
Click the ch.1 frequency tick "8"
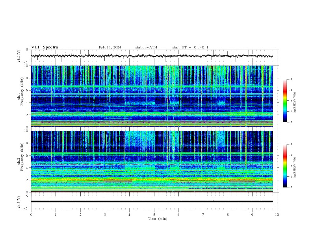[28, 78]
